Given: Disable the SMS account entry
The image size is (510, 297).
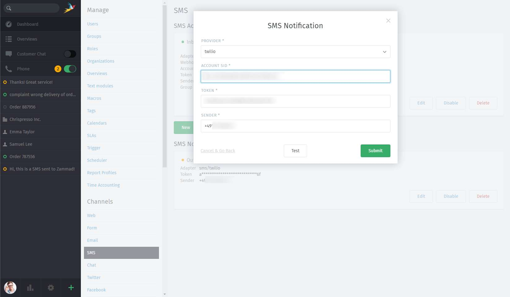Looking at the screenshot, I should (451, 103).
